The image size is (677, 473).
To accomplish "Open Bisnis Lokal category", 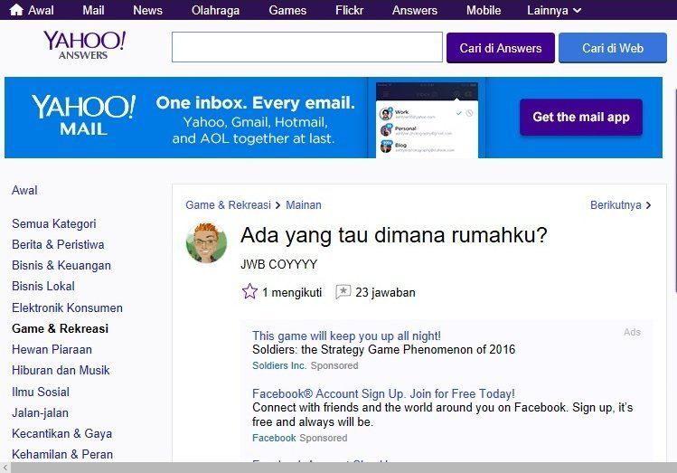I will coord(43,286).
